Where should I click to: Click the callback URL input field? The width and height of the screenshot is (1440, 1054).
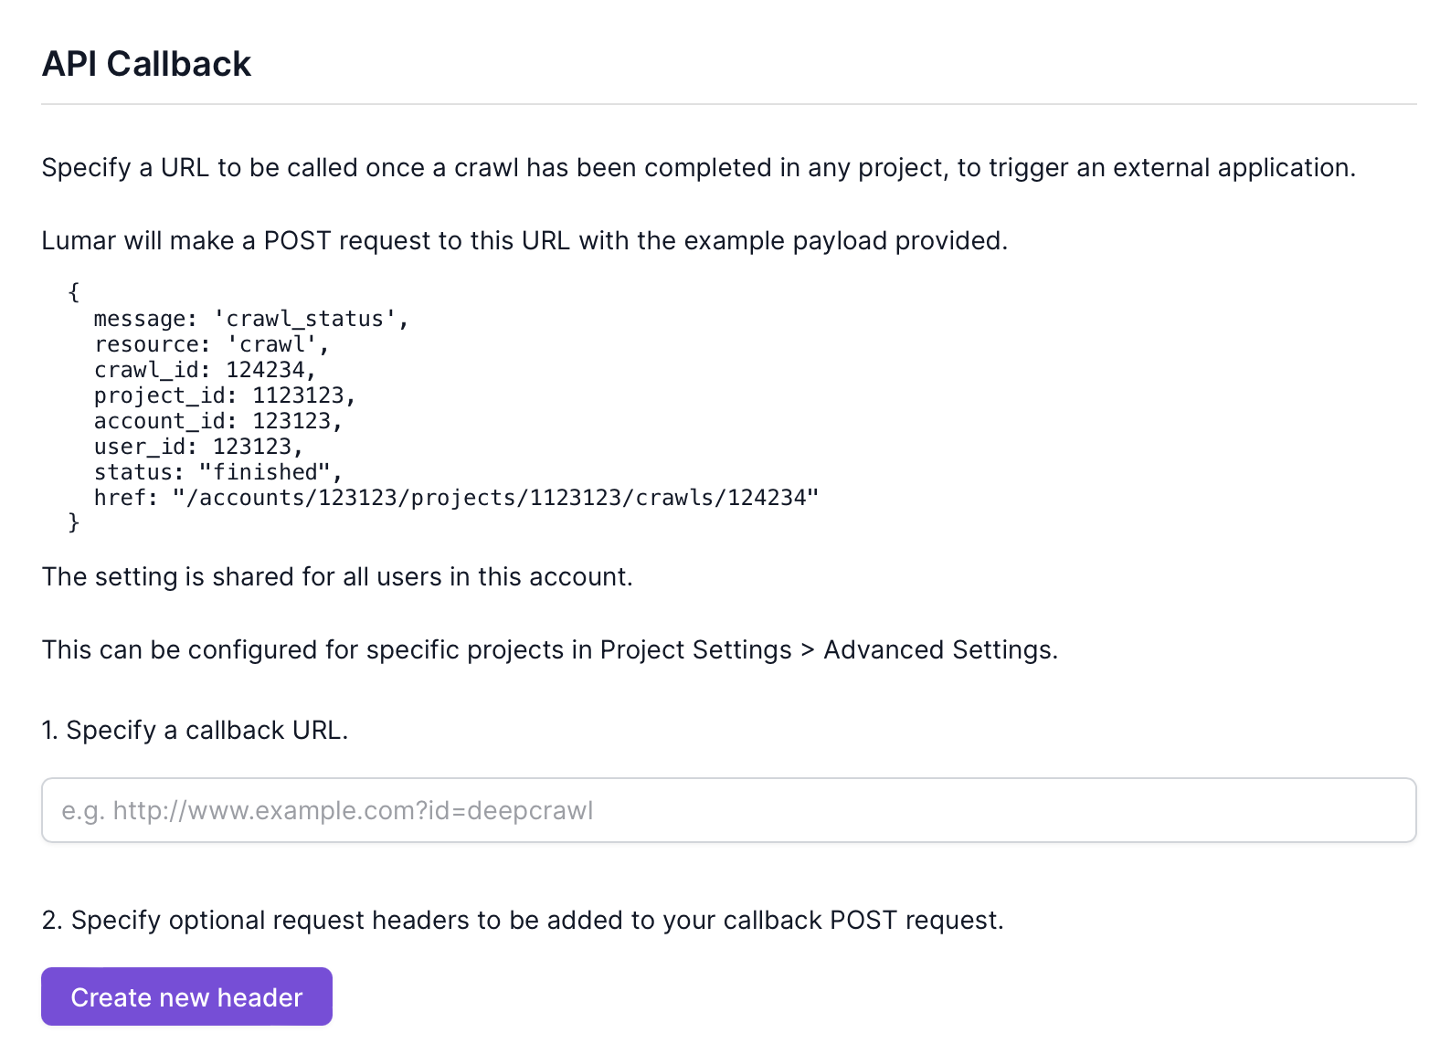click(x=728, y=810)
